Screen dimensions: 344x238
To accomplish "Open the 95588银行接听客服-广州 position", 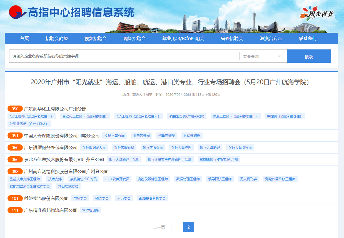I will tap(219, 159).
